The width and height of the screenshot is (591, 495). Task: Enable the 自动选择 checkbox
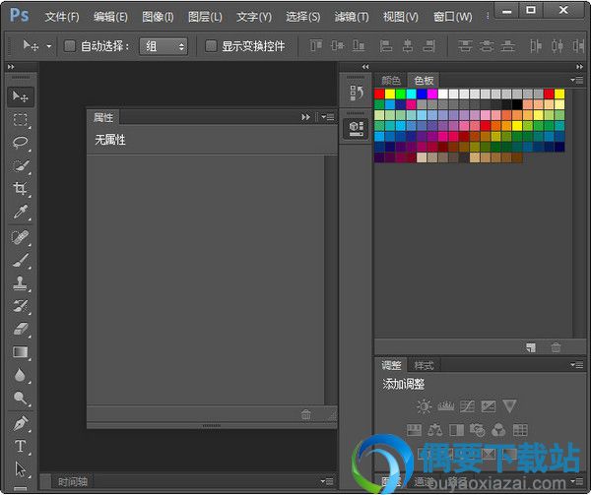click(x=70, y=46)
